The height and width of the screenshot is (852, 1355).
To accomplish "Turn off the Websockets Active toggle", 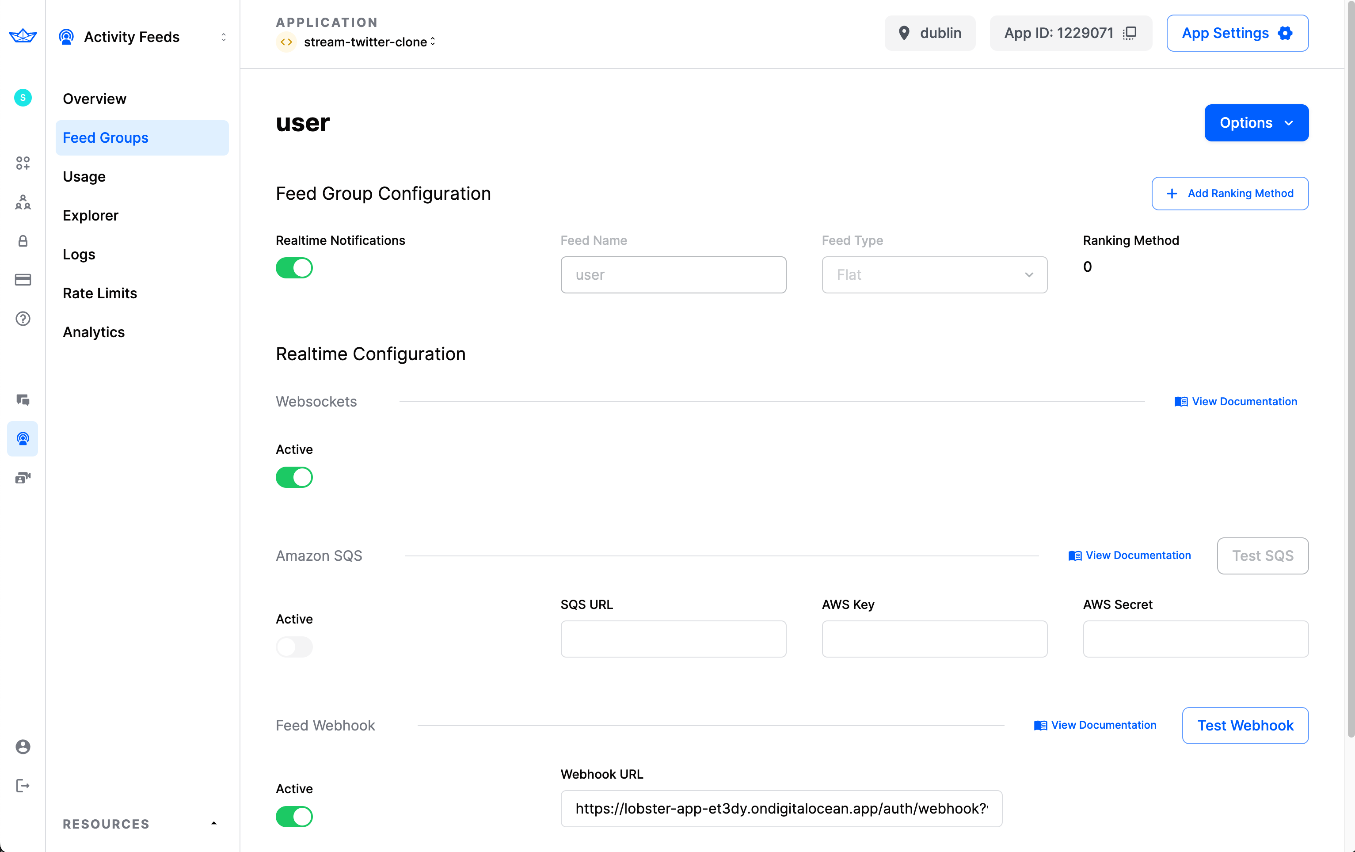I will (294, 477).
